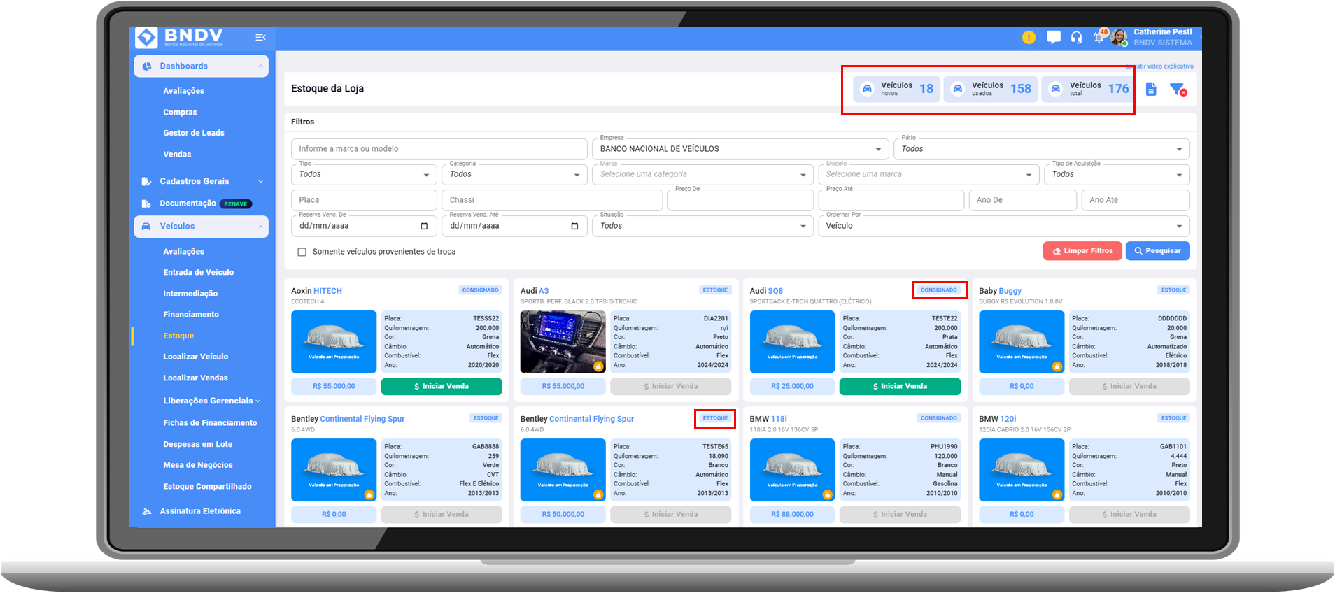Click the Documentação file icon
The image size is (1335, 593).
146,203
